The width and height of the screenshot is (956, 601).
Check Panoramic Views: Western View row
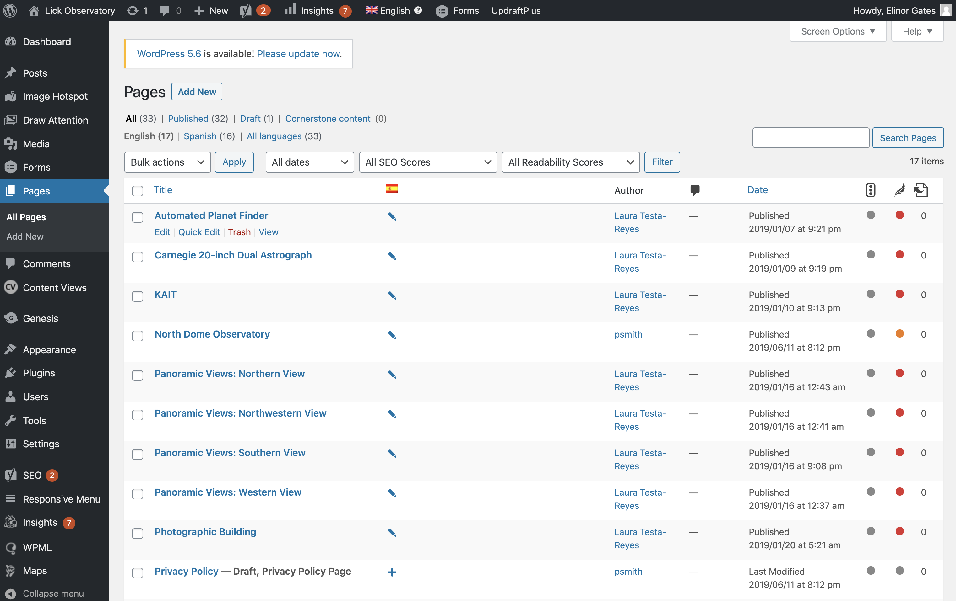coord(137,494)
